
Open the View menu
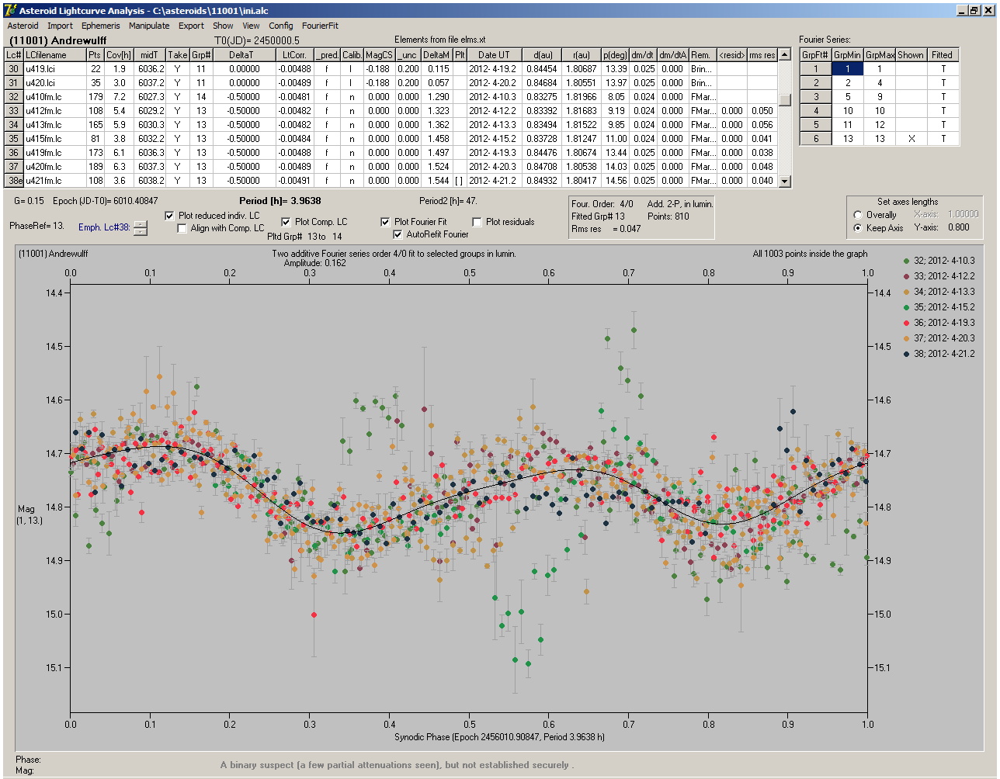[251, 26]
